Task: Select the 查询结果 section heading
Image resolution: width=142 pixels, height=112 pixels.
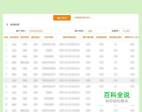Action: coord(15,25)
